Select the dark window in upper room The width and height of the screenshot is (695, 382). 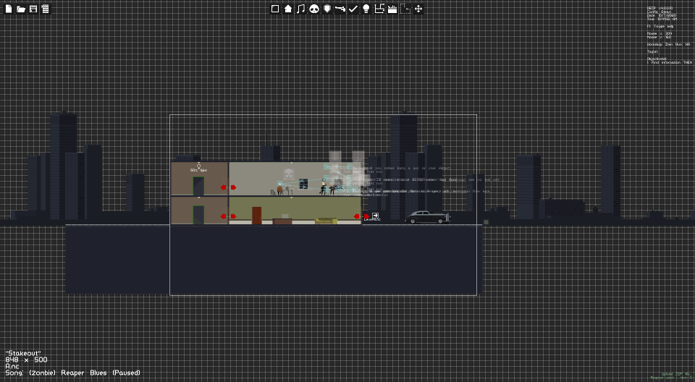303,184
